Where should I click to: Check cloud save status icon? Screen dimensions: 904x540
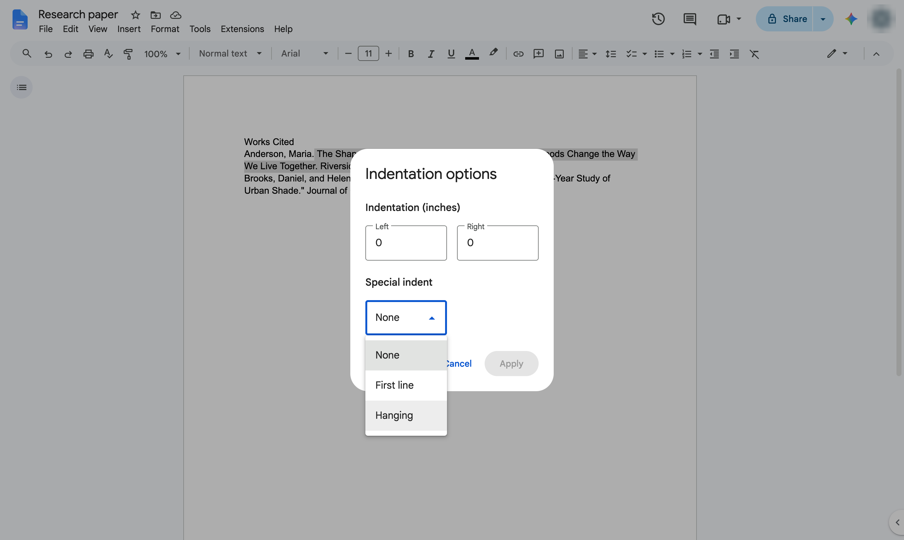(176, 15)
